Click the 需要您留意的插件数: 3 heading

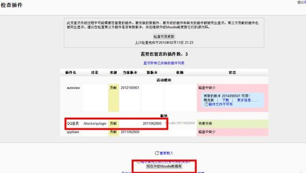pos(164,54)
